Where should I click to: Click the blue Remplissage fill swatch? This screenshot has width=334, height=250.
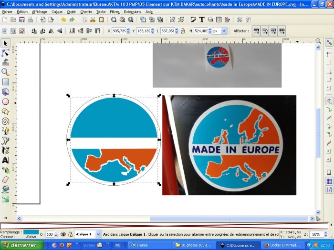[31, 232]
